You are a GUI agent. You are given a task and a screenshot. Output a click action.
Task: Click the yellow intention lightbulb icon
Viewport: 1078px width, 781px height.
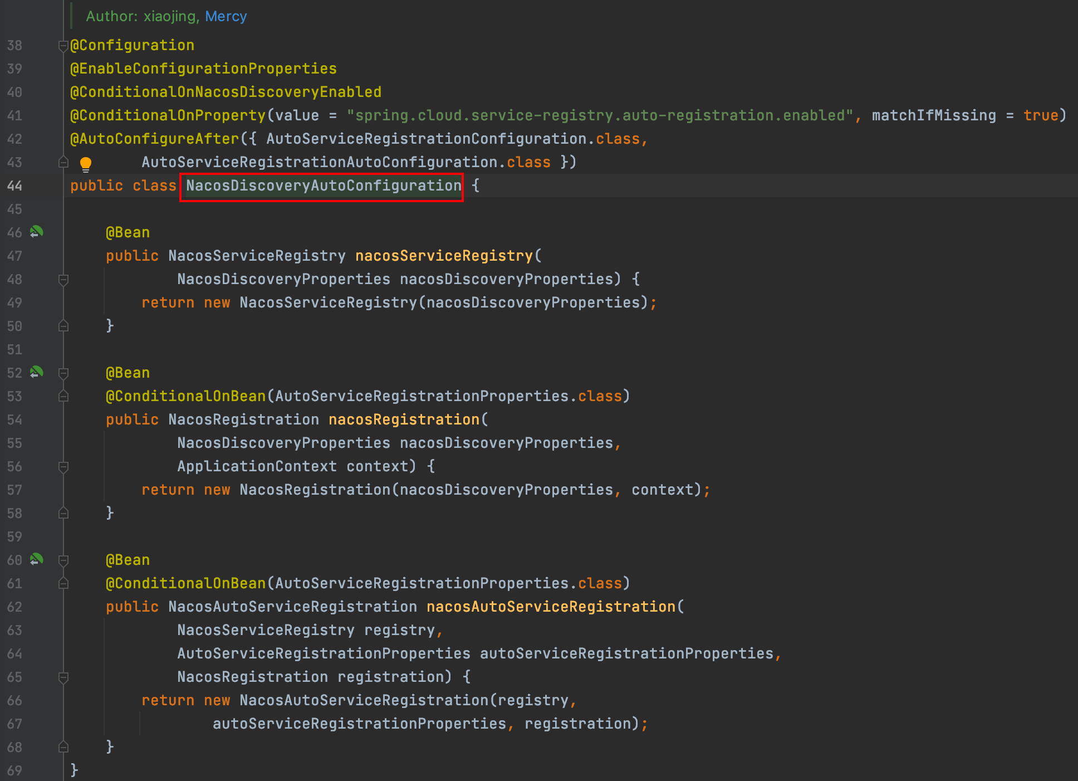click(x=85, y=164)
